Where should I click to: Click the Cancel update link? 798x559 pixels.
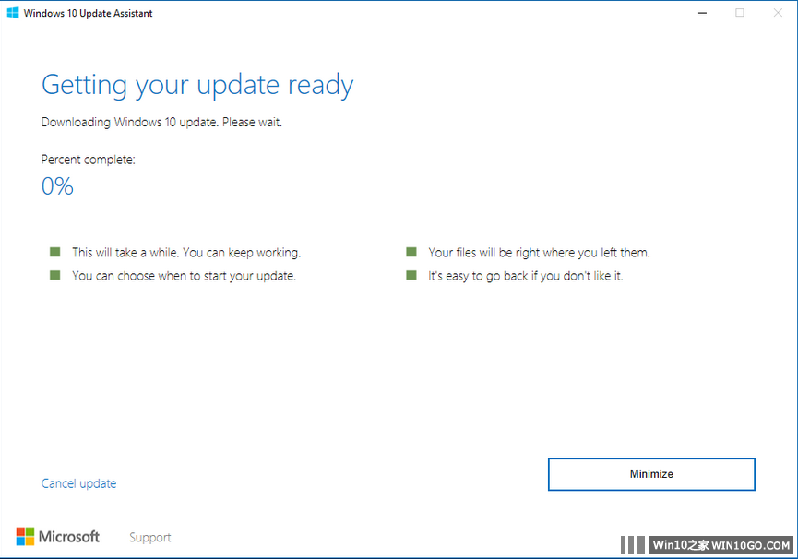coord(79,483)
